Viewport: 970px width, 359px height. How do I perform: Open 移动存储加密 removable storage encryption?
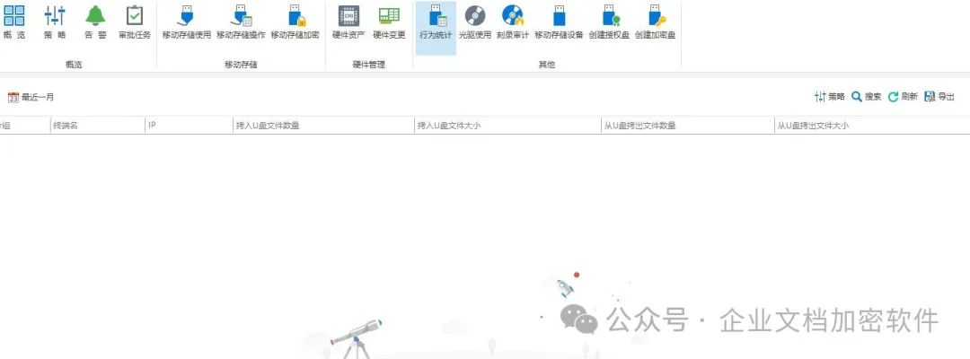(x=295, y=22)
